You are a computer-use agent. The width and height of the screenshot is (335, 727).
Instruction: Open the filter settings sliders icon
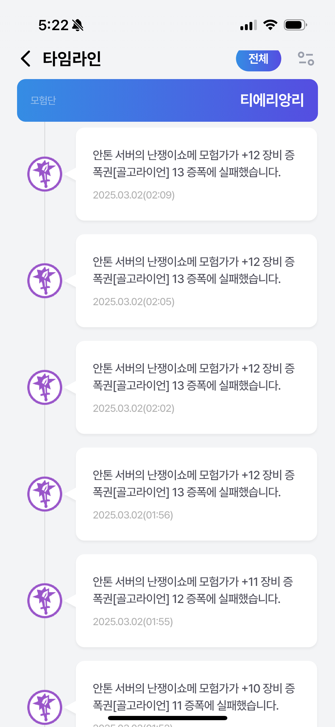pos(306,59)
